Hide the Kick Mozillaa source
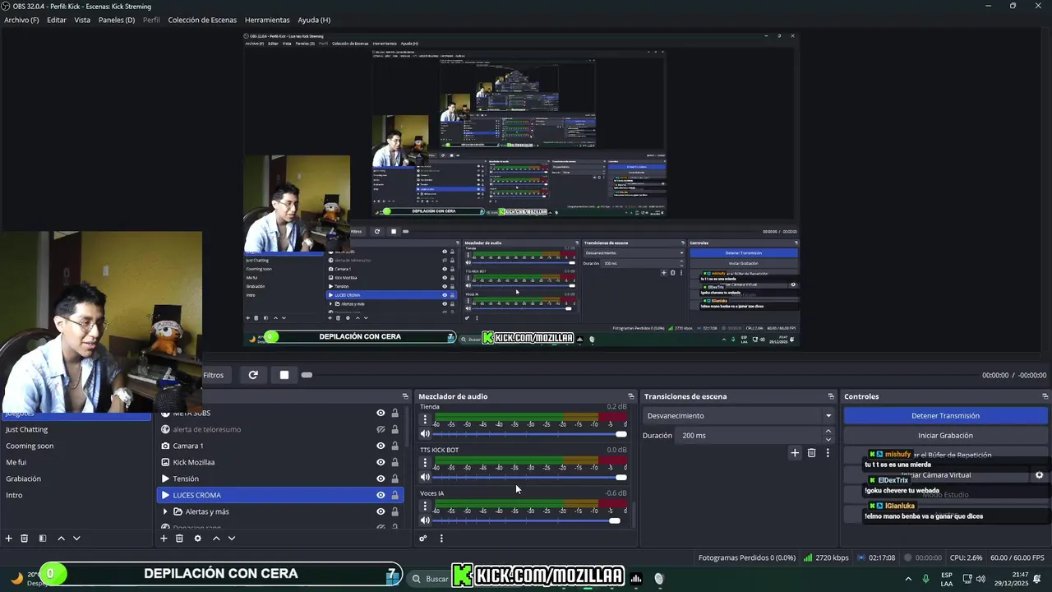The height and width of the screenshot is (592, 1052). [x=381, y=462]
